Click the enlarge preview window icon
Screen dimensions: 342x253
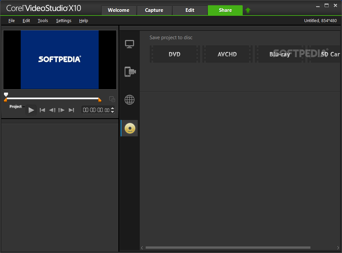[x=112, y=99]
